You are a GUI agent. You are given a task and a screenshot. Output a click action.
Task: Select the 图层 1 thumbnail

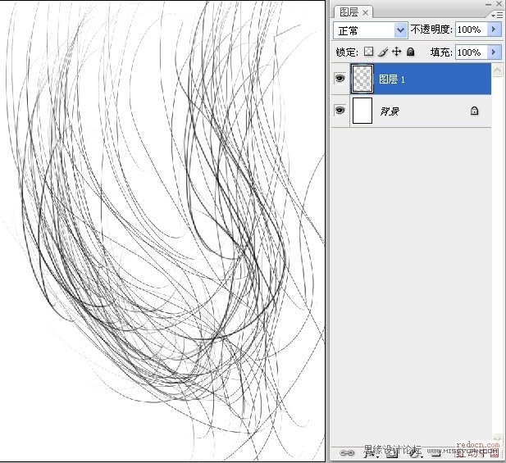coord(362,79)
